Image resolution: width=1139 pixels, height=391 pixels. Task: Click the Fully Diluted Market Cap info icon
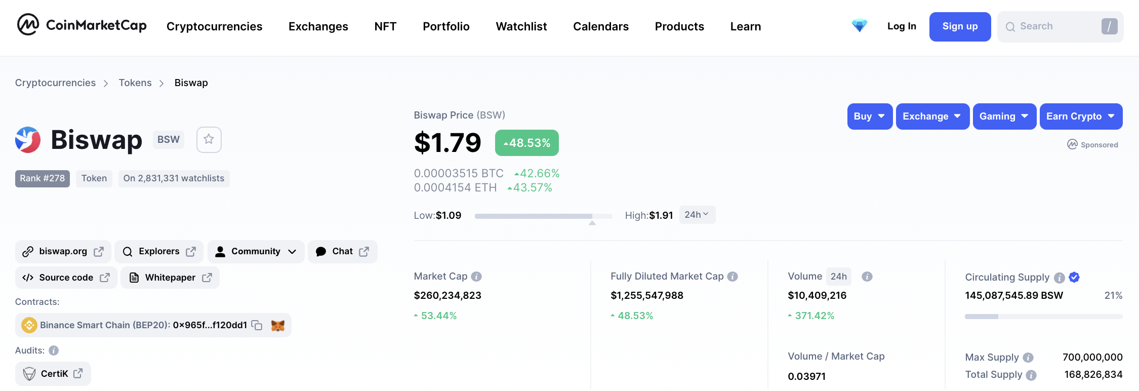tap(733, 277)
